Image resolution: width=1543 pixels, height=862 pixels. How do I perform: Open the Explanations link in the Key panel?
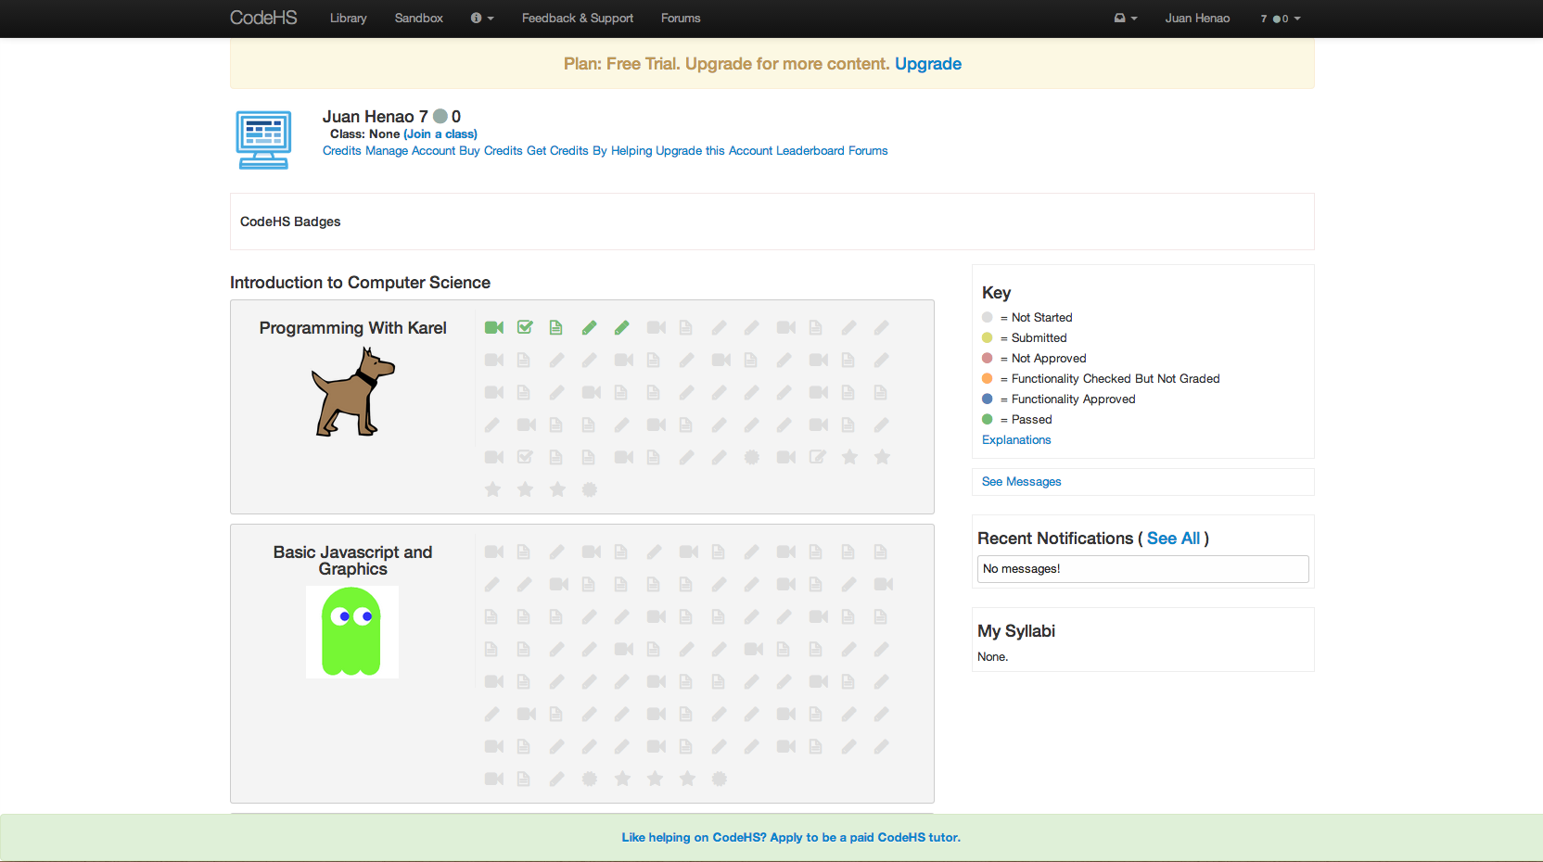pyautogui.click(x=1016, y=439)
